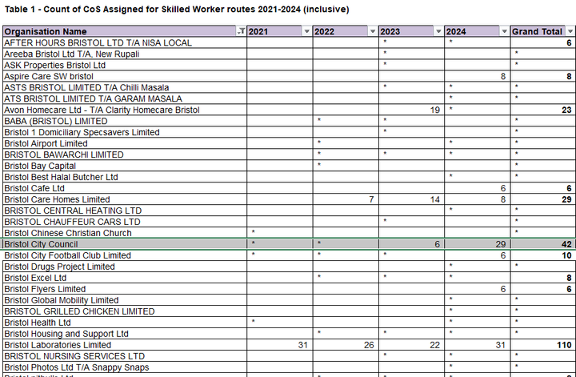The width and height of the screenshot is (576, 377).
Task: Select the Bristol Laboratories Limited cell
Action: [x=125, y=345]
